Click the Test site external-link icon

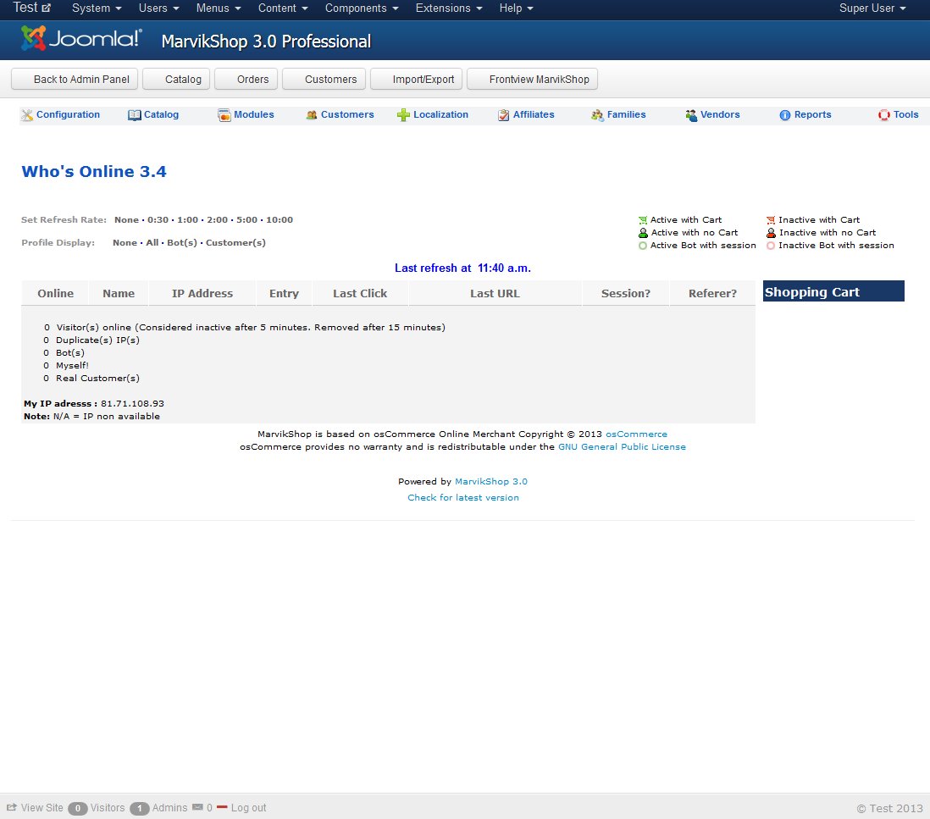(x=47, y=8)
